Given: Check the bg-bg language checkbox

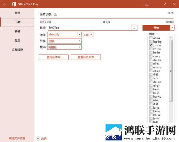Looking at the screenshot, I should tap(151, 41).
